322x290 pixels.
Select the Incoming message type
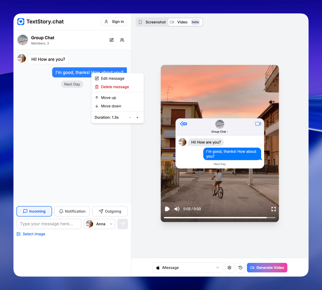(x=34, y=211)
